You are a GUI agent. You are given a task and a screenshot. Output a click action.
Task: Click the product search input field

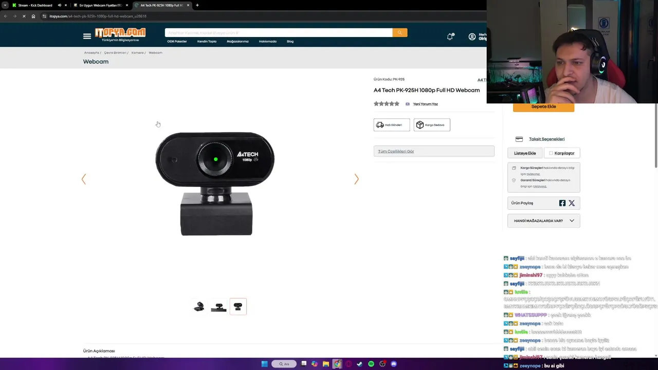coord(279,32)
